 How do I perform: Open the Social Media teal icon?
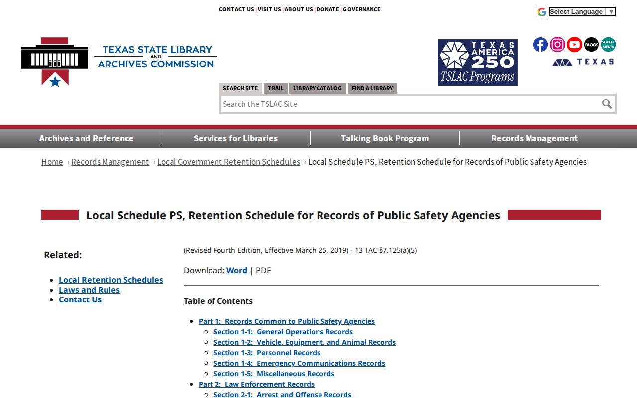pos(608,45)
